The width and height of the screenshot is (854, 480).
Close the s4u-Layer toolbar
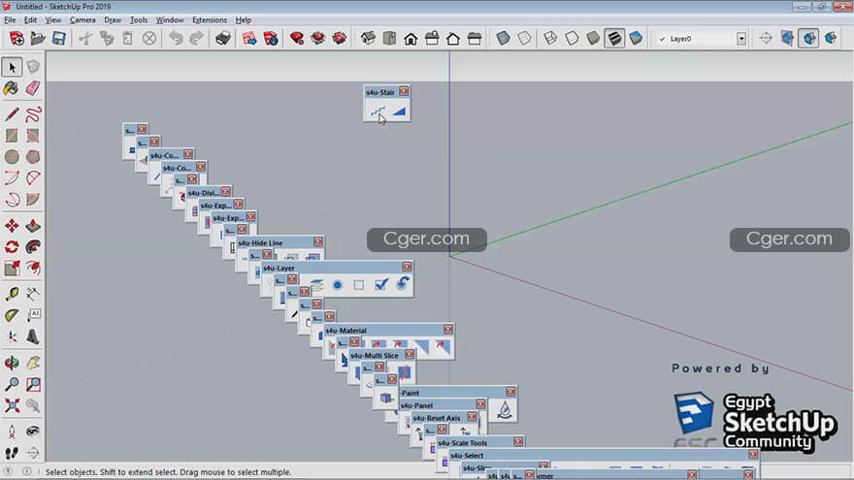[x=407, y=267]
